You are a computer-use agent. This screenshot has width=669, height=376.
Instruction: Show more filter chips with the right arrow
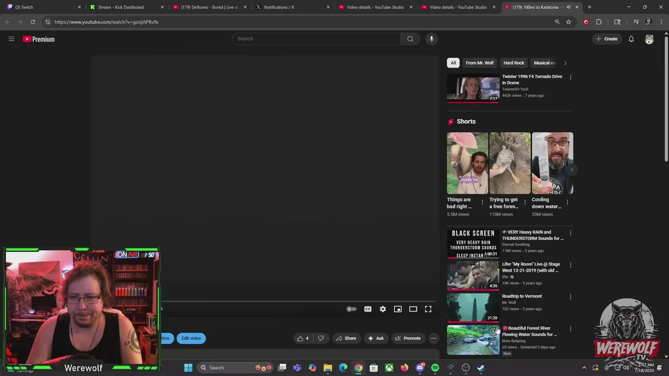565,63
